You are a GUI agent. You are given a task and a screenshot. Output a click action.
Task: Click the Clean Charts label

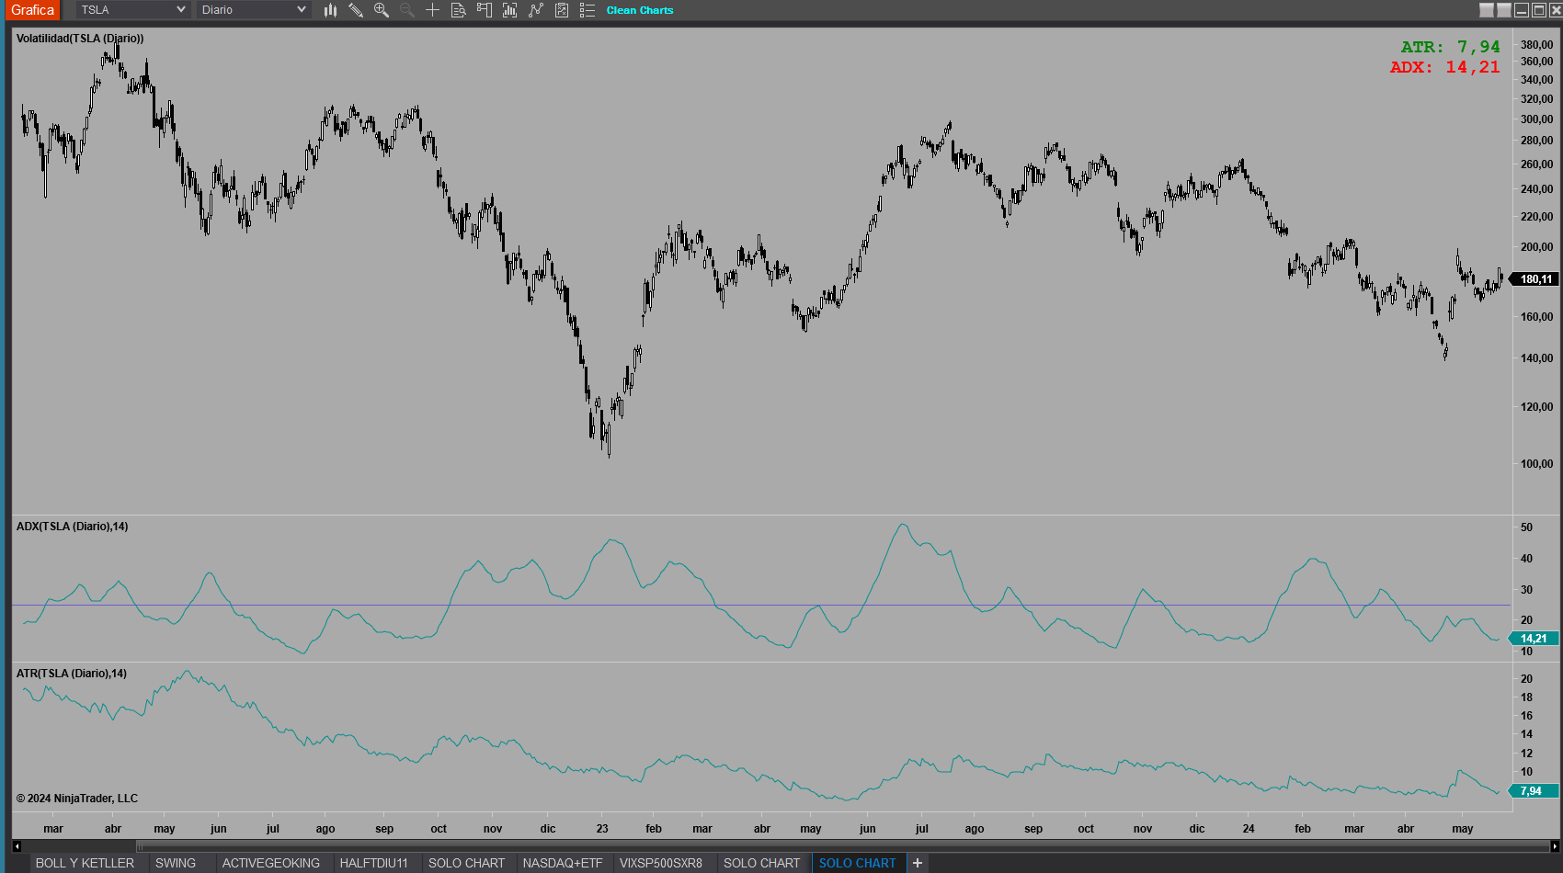(640, 10)
